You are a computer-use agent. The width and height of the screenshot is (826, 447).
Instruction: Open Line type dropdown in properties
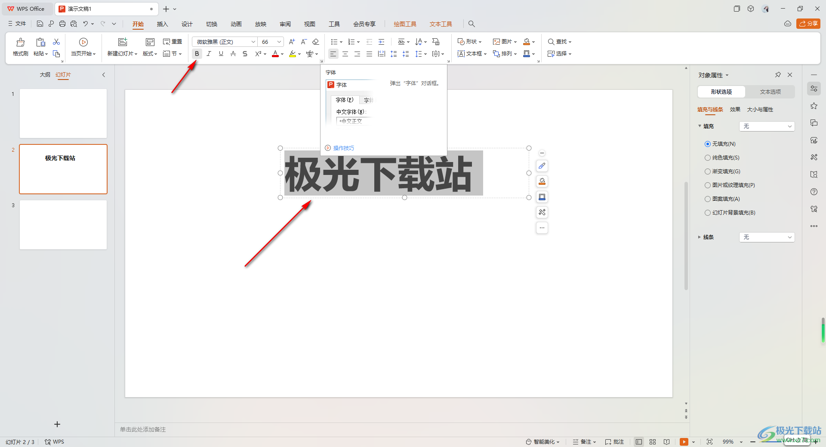[x=767, y=237]
